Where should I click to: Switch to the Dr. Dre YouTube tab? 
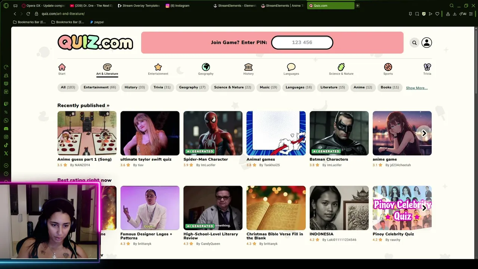coord(91,6)
